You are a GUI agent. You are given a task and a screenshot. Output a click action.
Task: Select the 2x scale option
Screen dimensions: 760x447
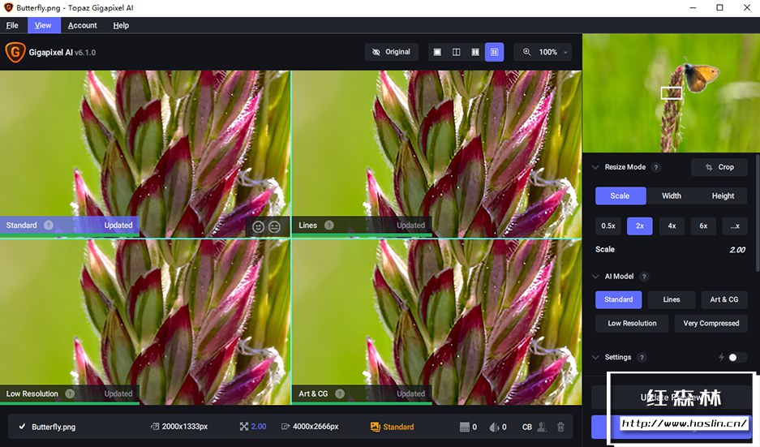click(x=640, y=226)
